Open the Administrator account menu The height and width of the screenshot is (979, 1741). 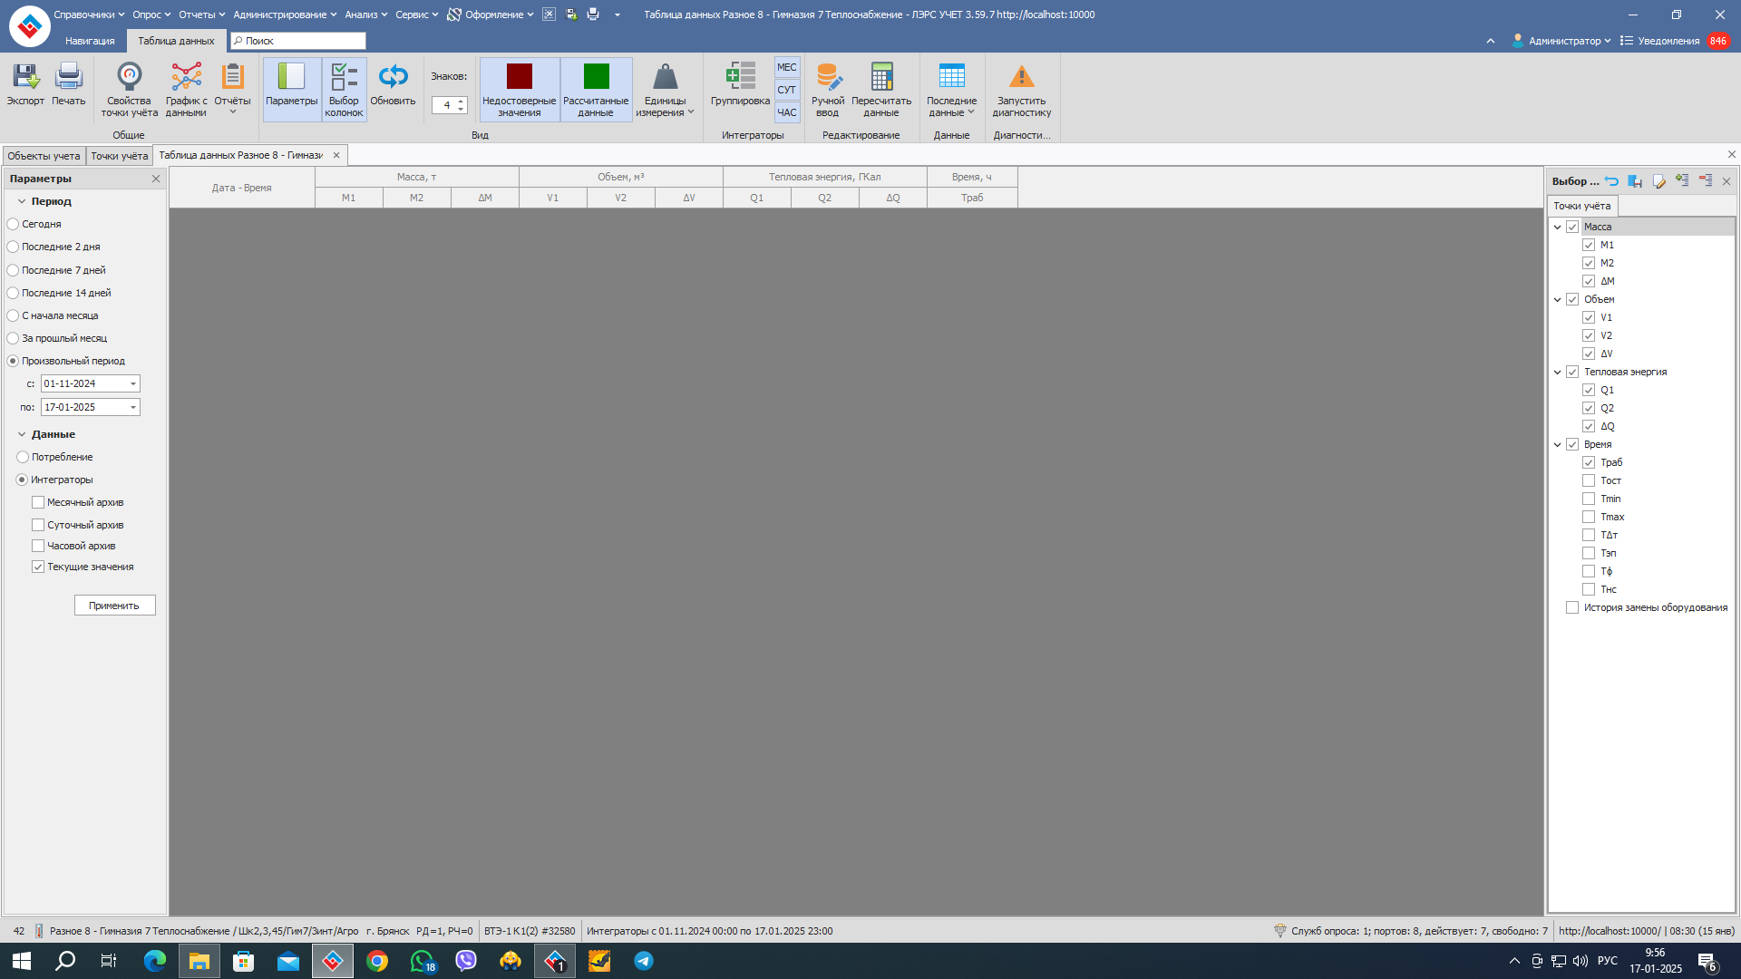1561,41
